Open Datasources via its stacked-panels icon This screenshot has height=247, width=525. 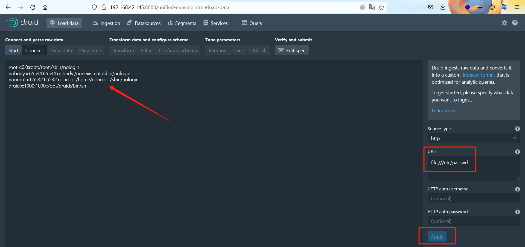click(130, 23)
